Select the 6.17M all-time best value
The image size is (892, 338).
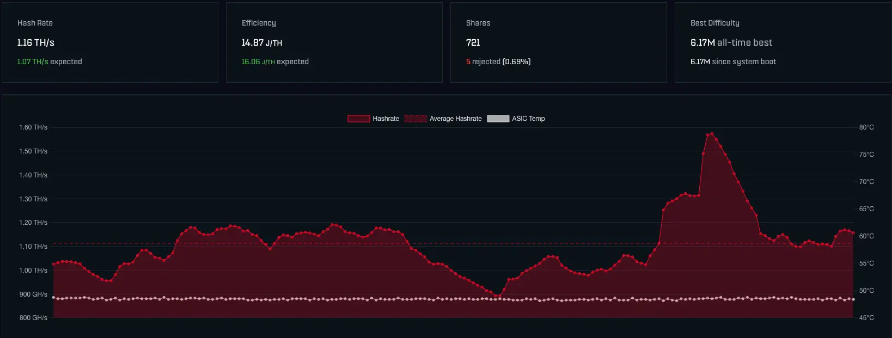(731, 42)
